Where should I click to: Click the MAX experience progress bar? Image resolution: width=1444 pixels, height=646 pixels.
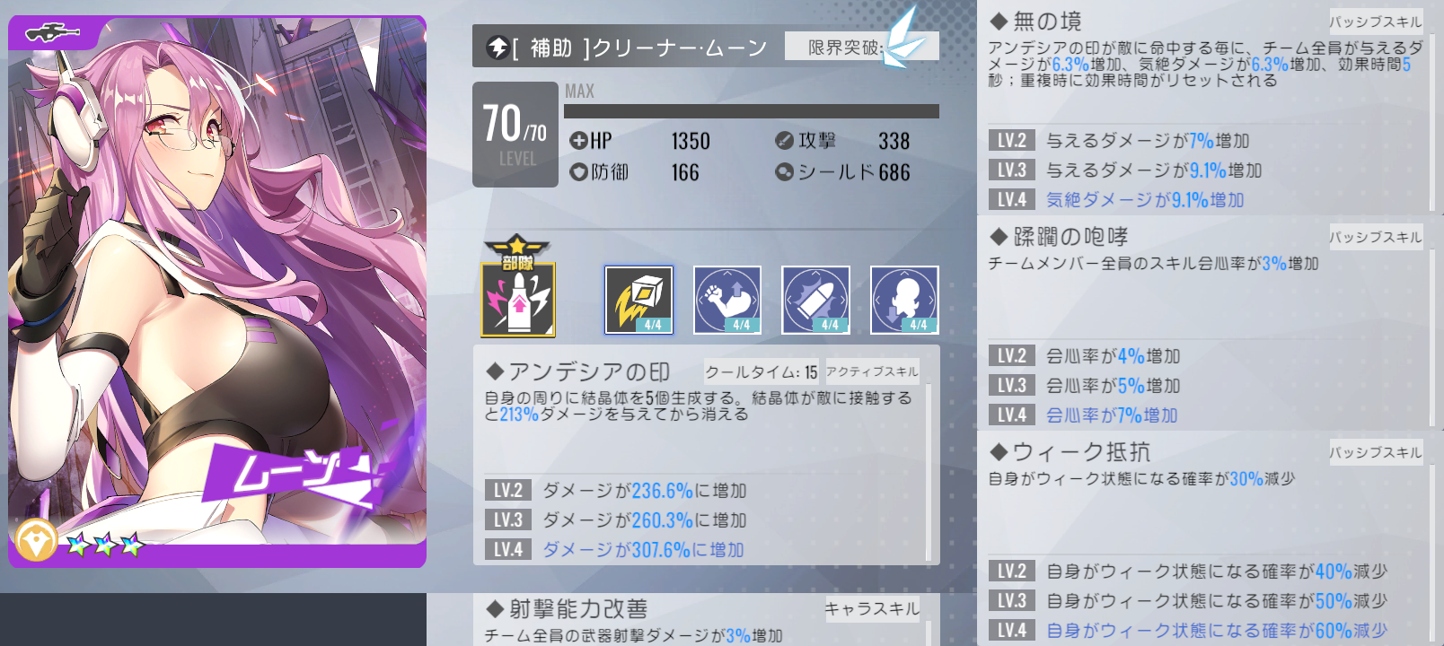(752, 111)
